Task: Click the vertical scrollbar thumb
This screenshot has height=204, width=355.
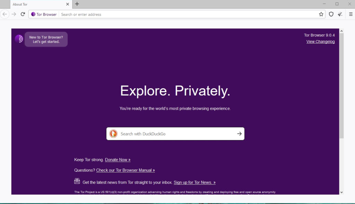Action: pos(341,86)
